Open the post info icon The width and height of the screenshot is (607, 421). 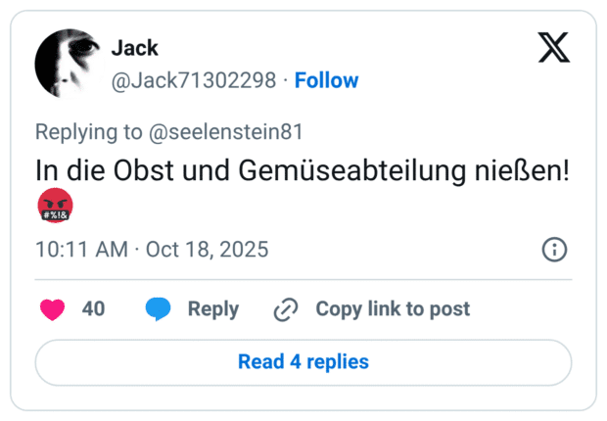tap(554, 250)
